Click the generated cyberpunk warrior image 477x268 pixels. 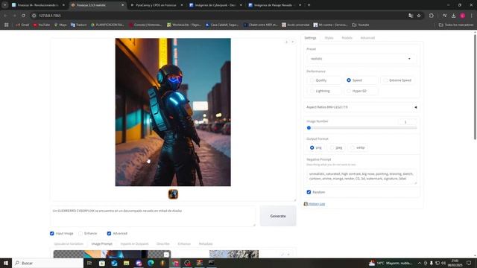173,112
